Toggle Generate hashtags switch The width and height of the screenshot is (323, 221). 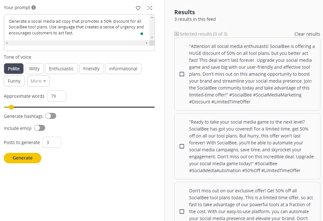pyautogui.click(x=51, y=116)
